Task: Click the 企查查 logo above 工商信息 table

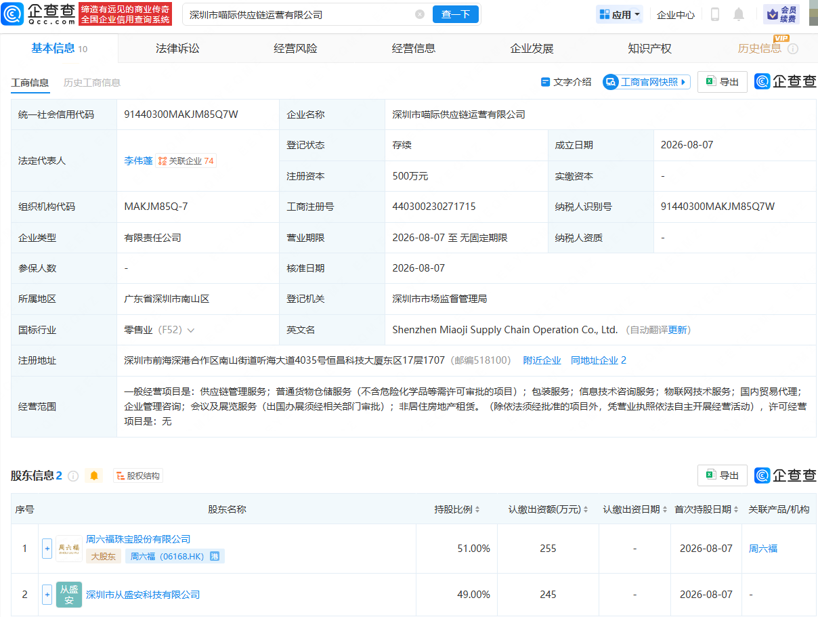Action: click(785, 82)
